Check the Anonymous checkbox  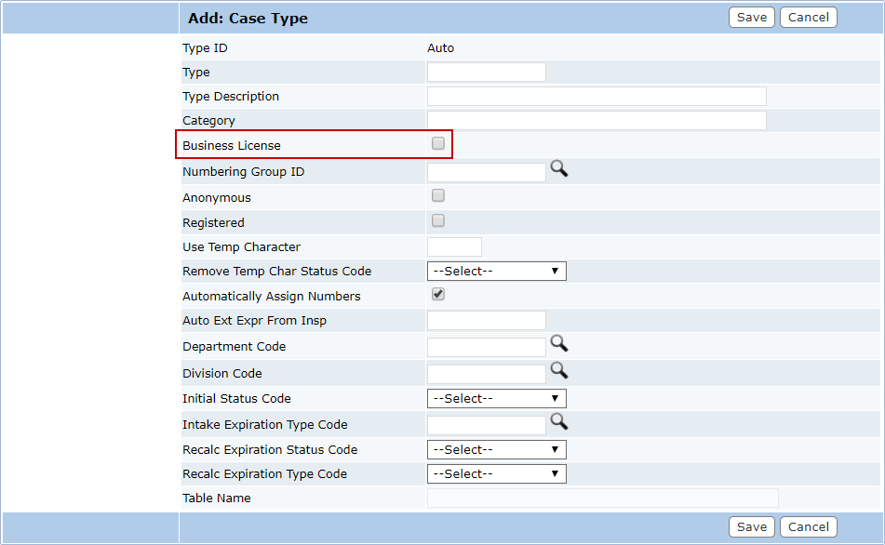point(438,196)
